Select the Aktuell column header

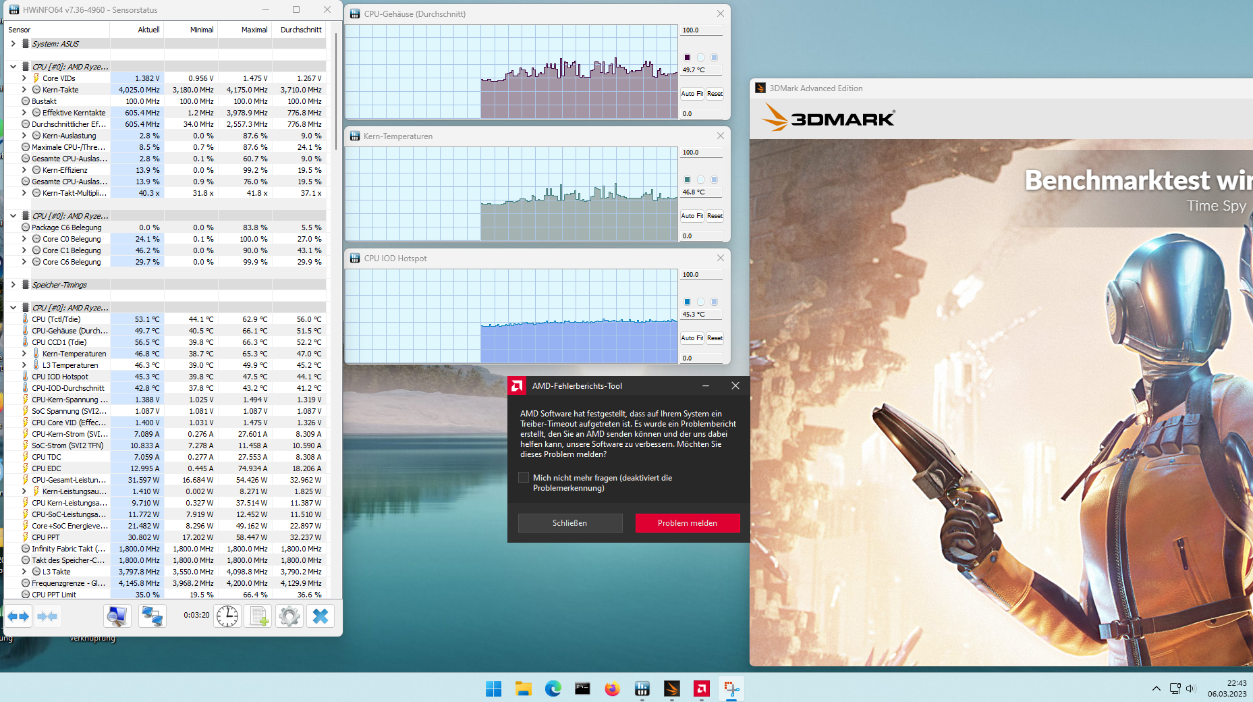[x=137, y=30]
